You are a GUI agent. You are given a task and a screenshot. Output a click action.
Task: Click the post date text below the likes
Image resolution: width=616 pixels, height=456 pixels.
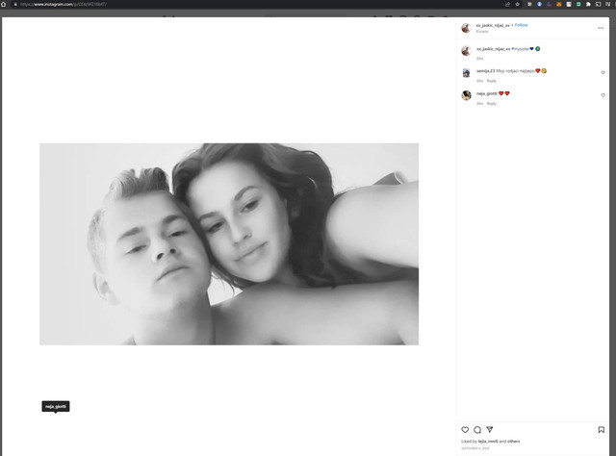coord(475,448)
